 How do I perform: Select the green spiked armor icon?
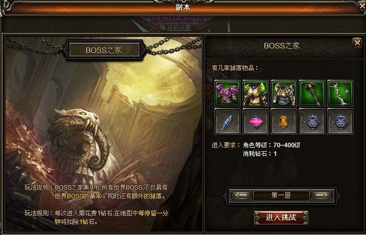tap(256, 93)
